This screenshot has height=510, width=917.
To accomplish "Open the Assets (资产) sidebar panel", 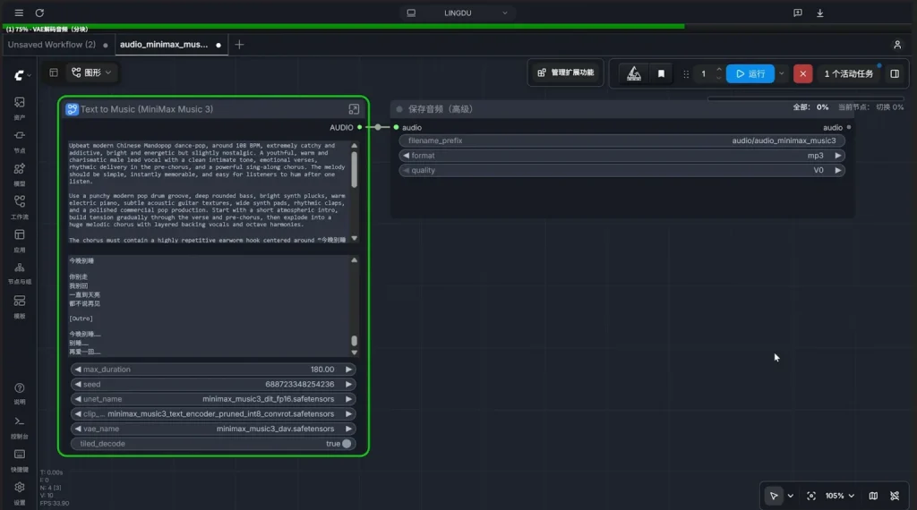I will [20, 107].
